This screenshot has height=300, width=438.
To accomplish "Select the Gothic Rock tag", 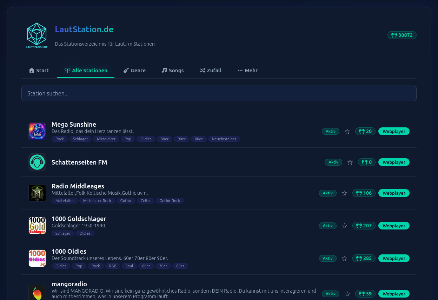I will click(x=170, y=201).
